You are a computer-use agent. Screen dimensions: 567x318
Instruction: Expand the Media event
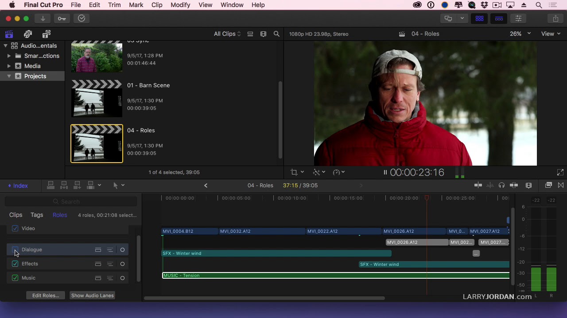click(9, 66)
